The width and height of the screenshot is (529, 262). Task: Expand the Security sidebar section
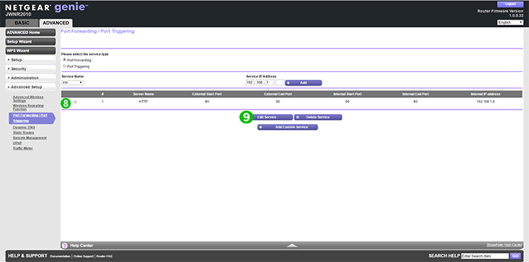[x=31, y=69]
